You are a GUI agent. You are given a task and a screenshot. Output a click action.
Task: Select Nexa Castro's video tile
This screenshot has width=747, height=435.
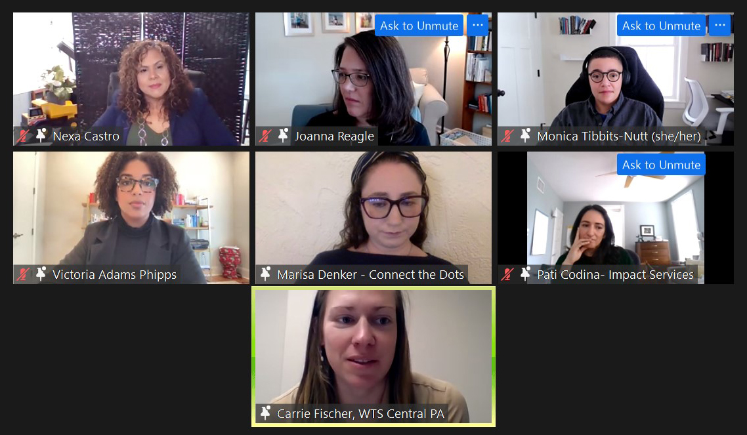(131, 79)
